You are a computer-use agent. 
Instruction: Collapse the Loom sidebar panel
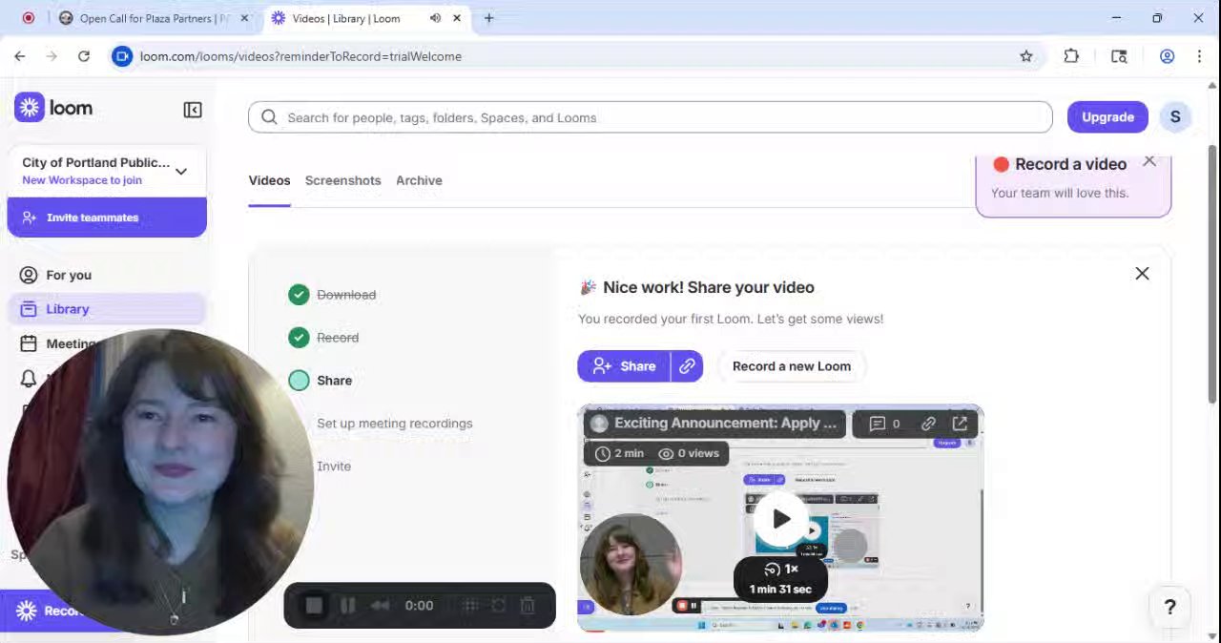(x=193, y=110)
